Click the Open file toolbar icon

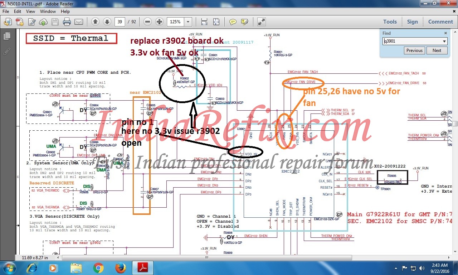8,22
